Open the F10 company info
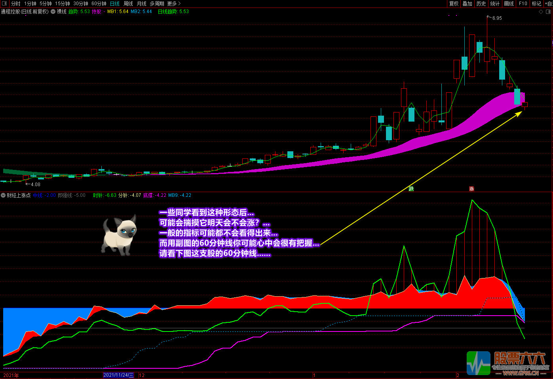 pyautogui.click(x=523, y=4)
